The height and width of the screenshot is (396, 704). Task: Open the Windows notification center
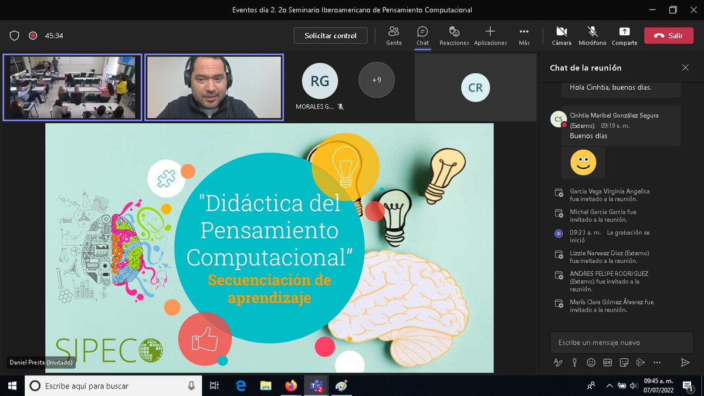tap(689, 385)
